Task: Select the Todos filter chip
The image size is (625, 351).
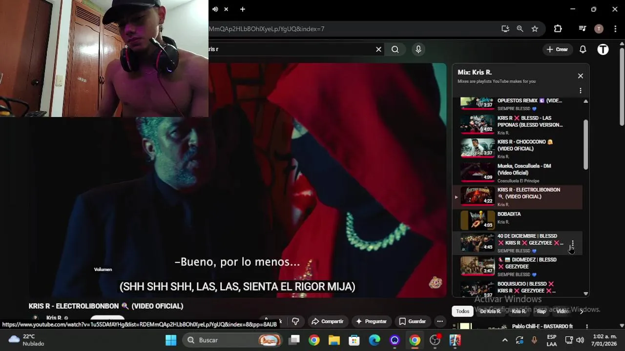Action: point(462,311)
